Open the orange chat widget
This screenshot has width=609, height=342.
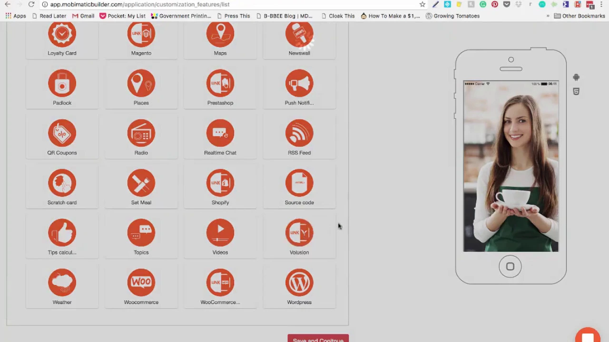pos(588,335)
